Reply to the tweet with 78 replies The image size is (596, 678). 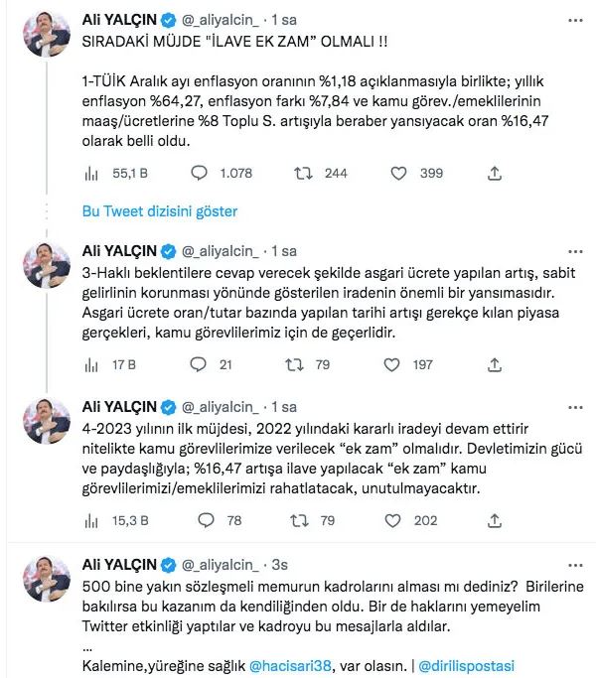click(207, 519)
